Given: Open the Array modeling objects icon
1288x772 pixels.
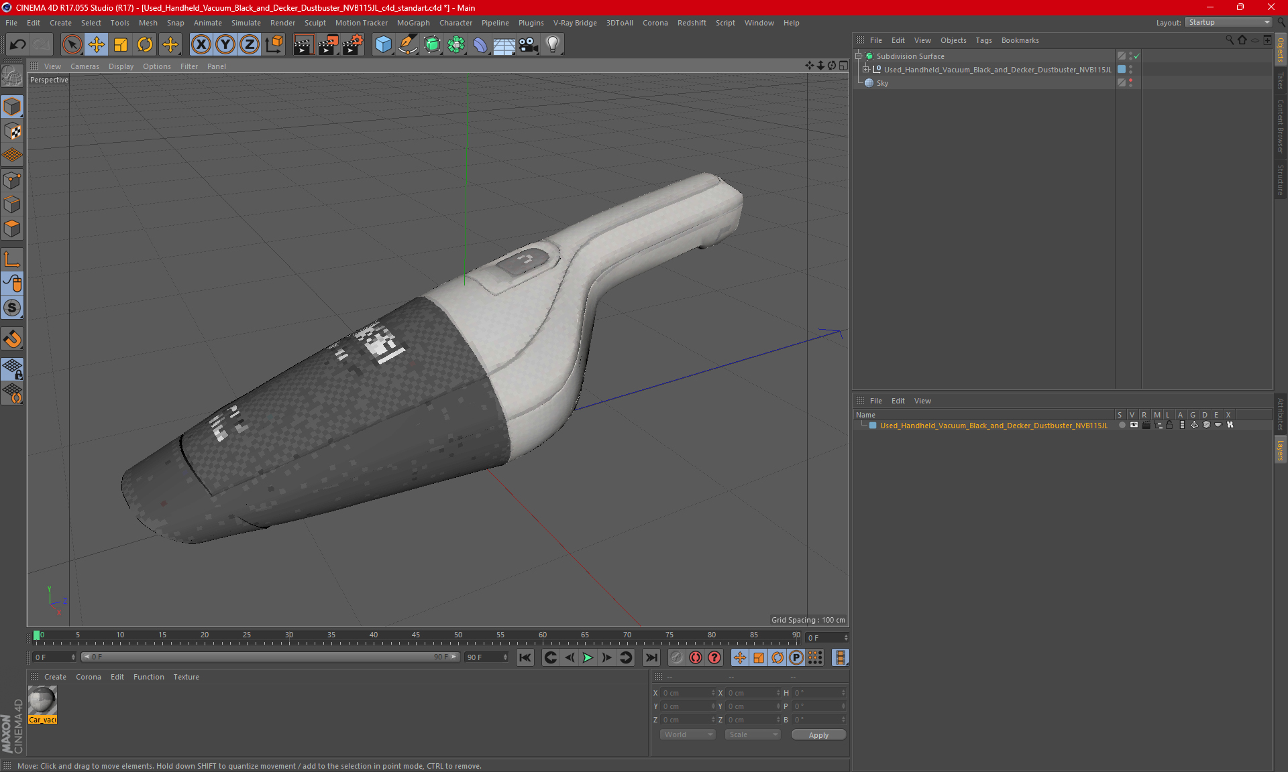Looking at the screenshot, I should (x=456, y=45).
